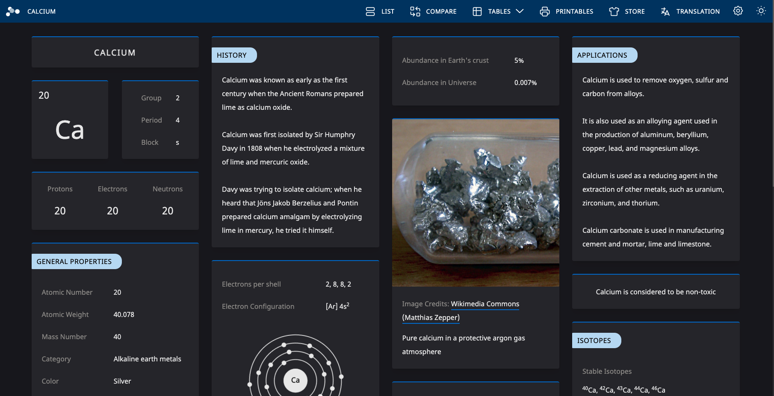Click the Atomic Weight value 40.078
Image resolution: width=774 pixels, height=396 pixels.
point(124,314)
